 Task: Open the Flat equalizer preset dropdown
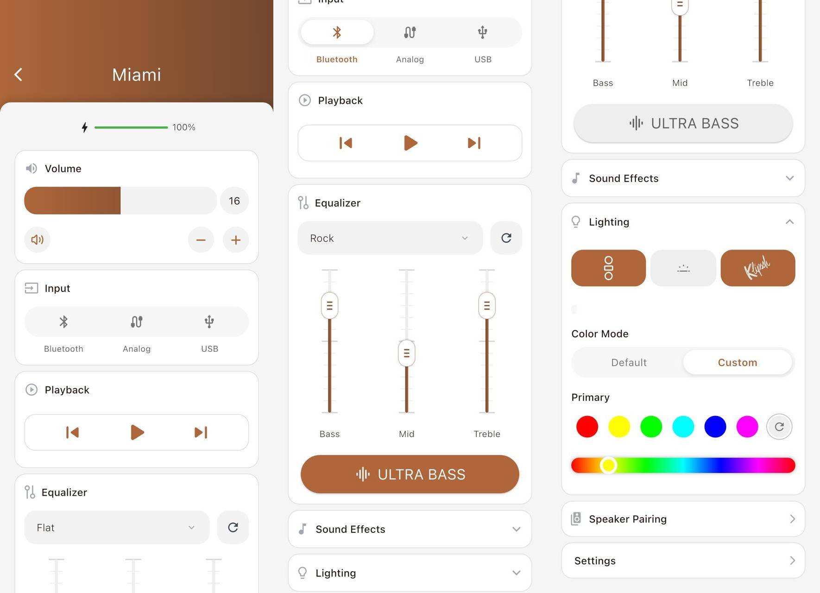pos(117,527)
